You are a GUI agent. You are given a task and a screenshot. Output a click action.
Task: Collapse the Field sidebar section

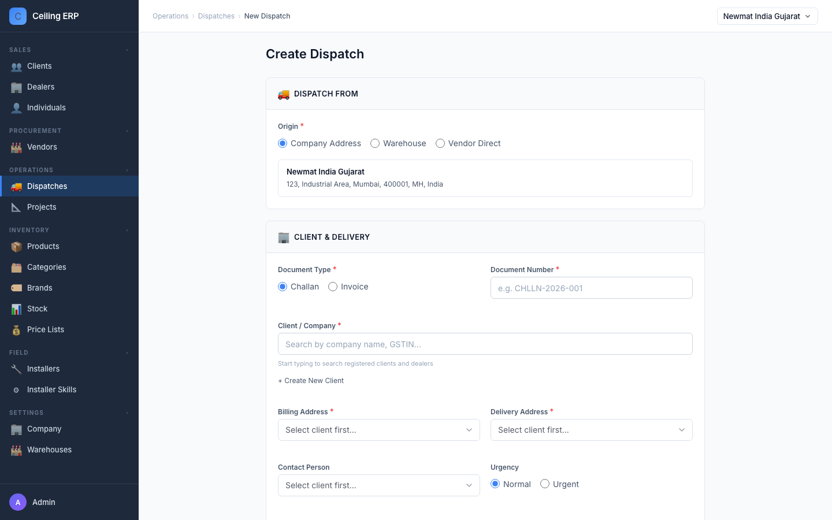pyautogui.click(x=127, y=353)
